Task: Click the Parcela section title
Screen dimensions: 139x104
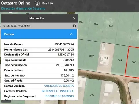Action: 9,34
